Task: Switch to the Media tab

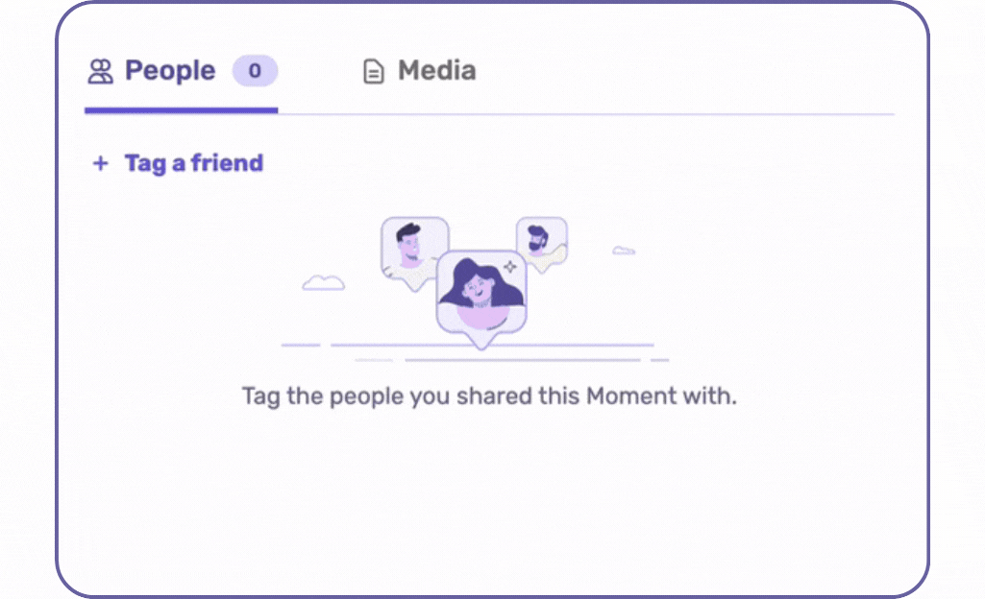Action: coord(420,71)
